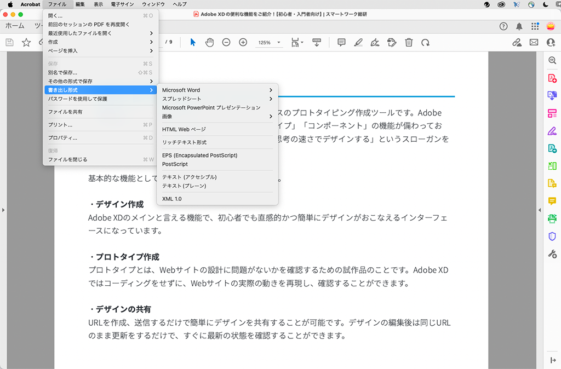Collapse the right tools pane arrow
The width and height of the screenshot is (561, 369).
click(540, 210)
